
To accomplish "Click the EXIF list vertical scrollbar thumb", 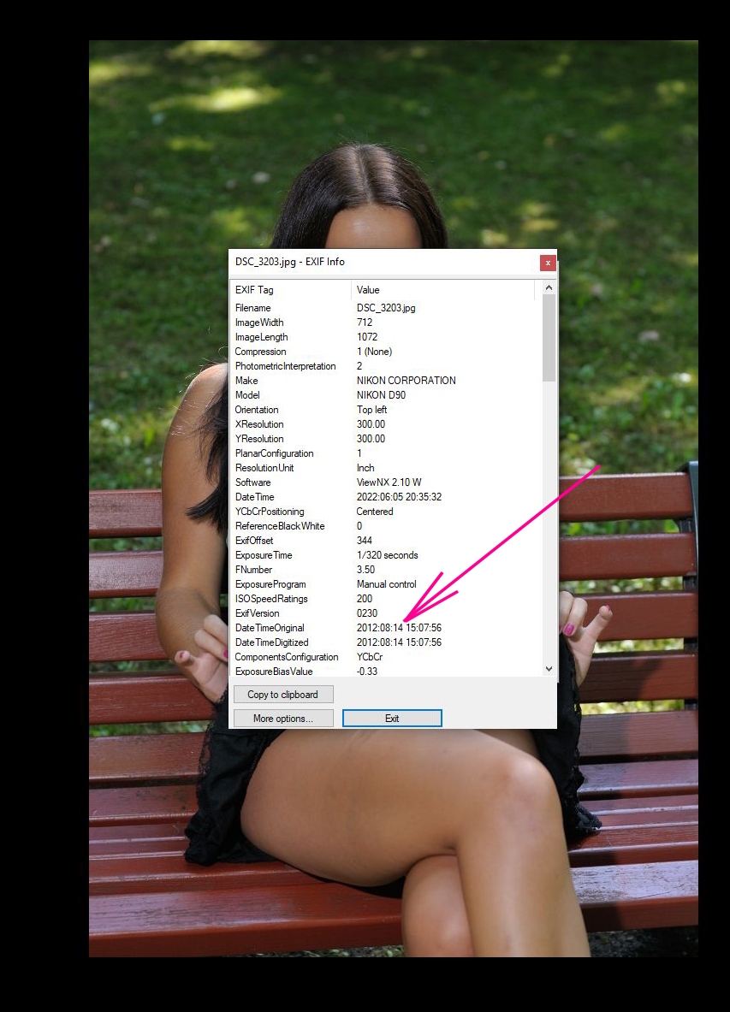I will [549, 338].
